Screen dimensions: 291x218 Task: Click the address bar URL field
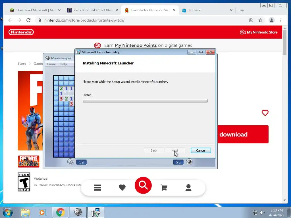tap(141, 20)
